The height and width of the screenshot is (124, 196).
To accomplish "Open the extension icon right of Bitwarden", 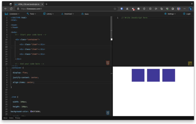I will pyautogui.click(x=127, y=9).
